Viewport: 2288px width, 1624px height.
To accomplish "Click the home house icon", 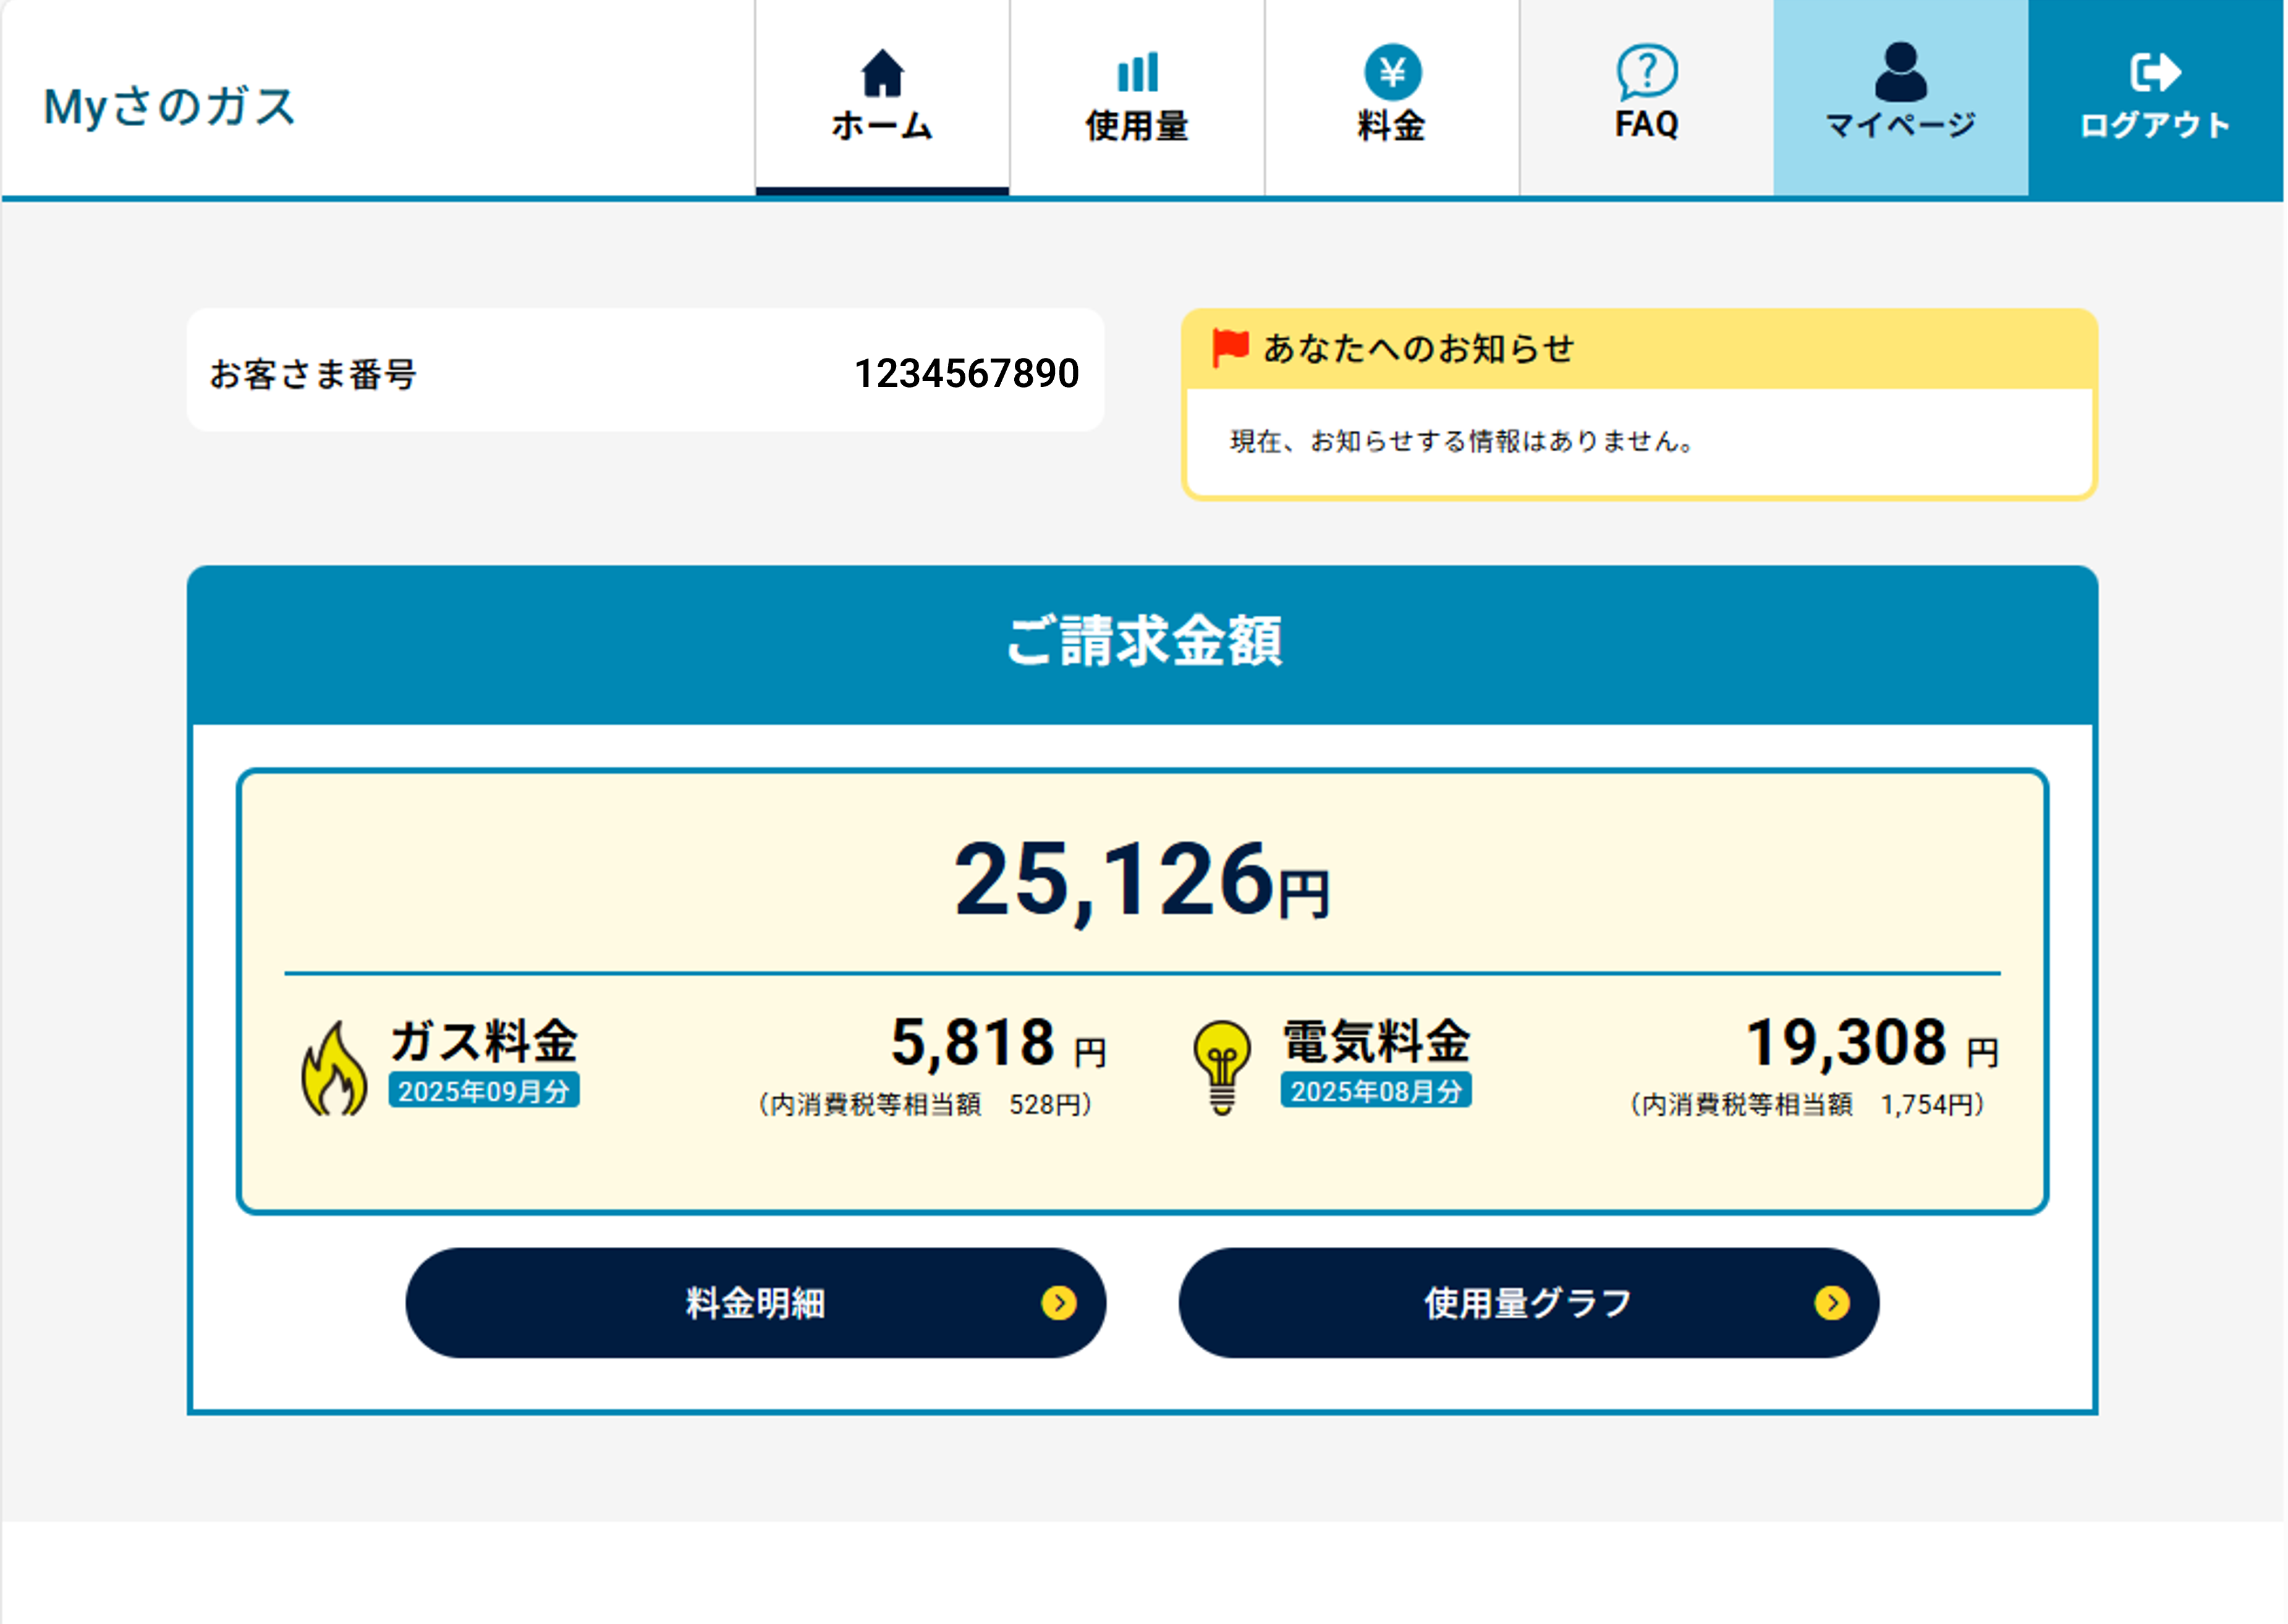I will (881, 73).
